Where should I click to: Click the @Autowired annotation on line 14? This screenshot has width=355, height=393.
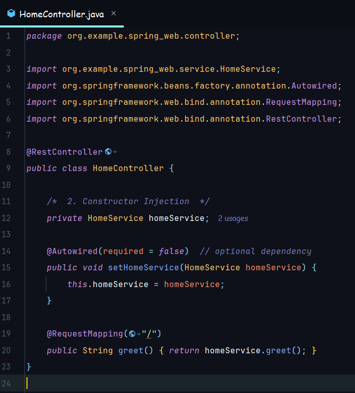click(72, 251)
